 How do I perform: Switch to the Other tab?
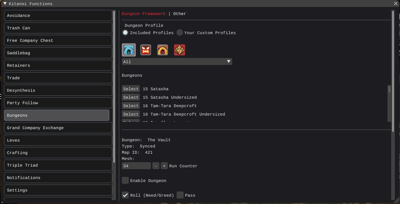pos(180,14)
